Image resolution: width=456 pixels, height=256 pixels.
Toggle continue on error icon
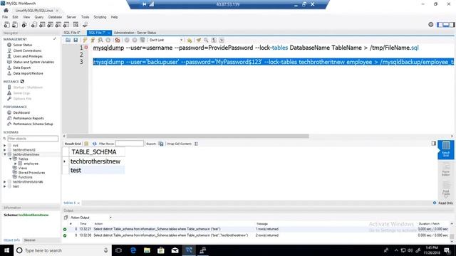[x=117, y=40]
